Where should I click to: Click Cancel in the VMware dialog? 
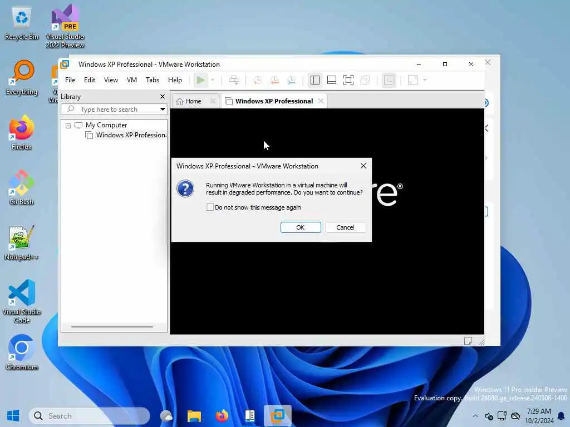(345, 227)
